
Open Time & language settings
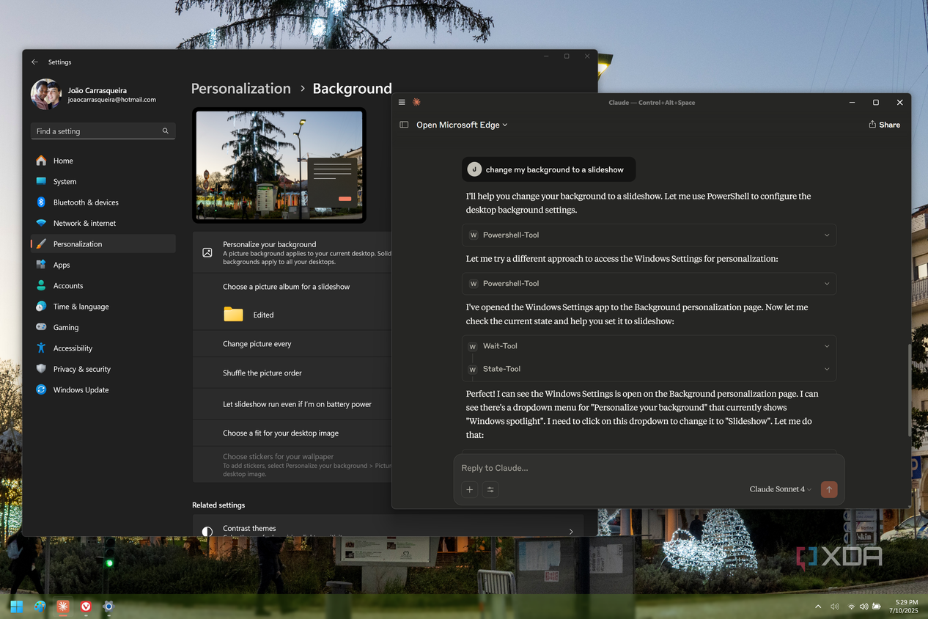(x=103, y=307)
